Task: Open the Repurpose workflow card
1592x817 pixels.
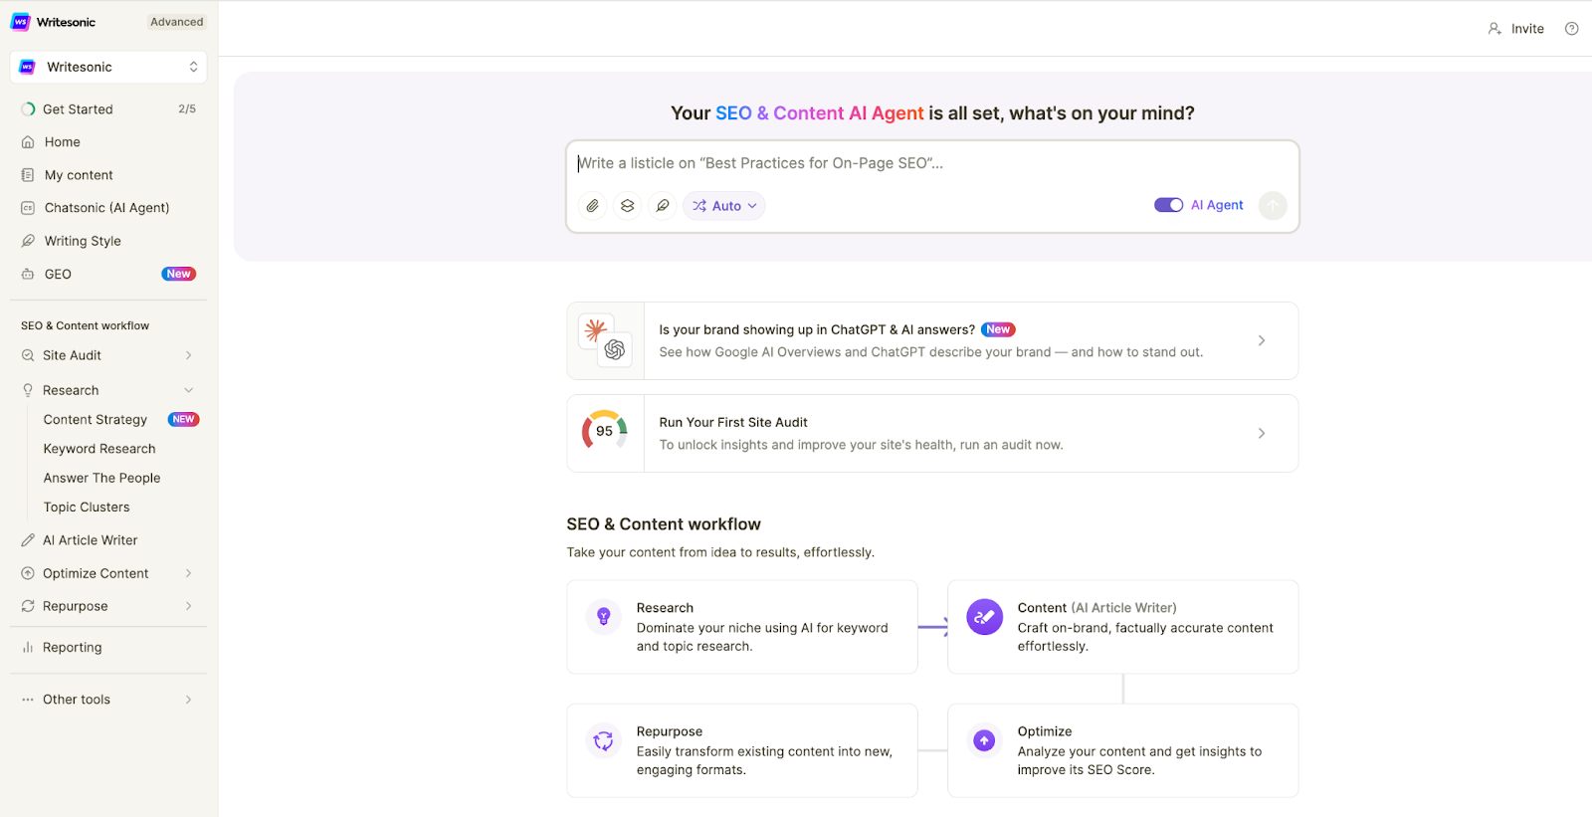Action: point(742,750)
